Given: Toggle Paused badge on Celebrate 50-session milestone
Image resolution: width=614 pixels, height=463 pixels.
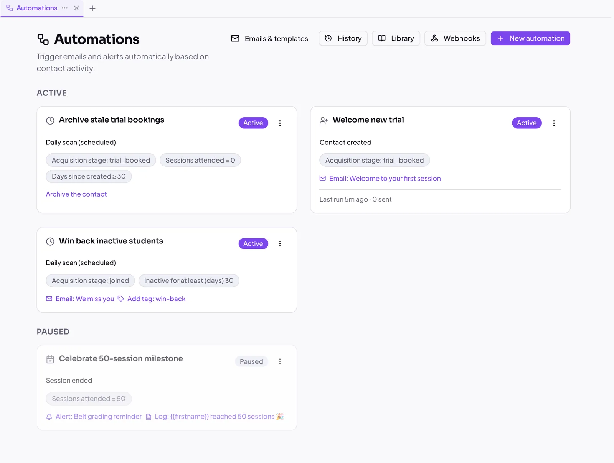Looking at the screenshot, I should [x=251, y=361].
